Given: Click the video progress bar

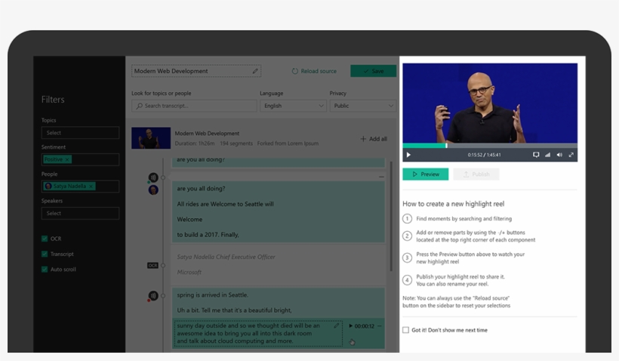Looking at the screenshot, I should tap(489, 145).
